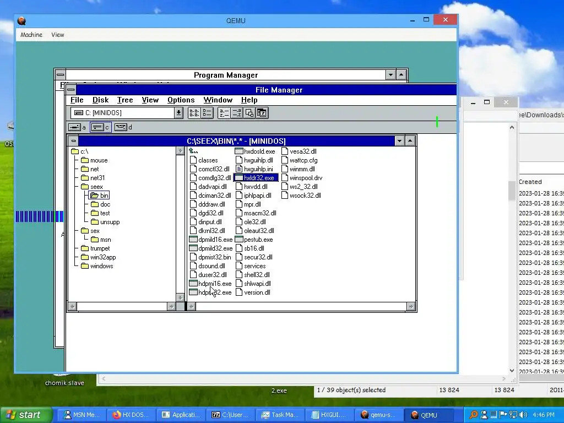Screen dimensions: 564x423
Task: Click the Created column header in background window
Action: tap(530, 182)
